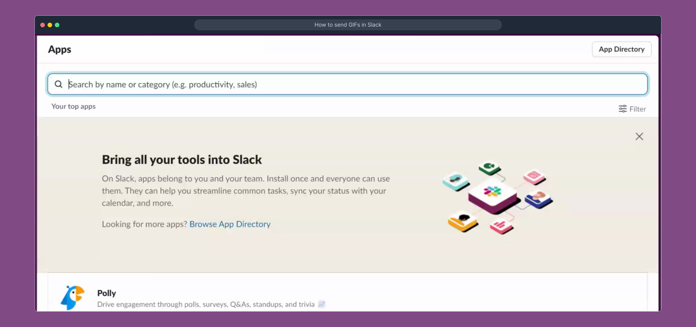
Task: Dismiss the banner with the X icon
Action: 639,136
